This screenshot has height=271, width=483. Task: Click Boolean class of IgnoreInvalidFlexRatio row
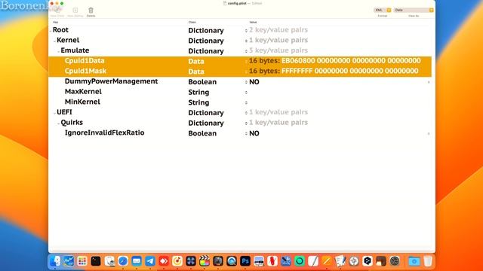click(x=202, y=133)
